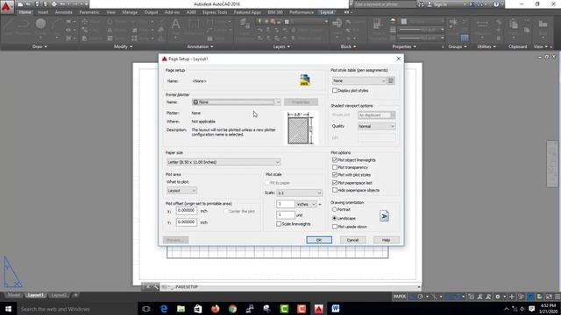This screenshot has width=561, height=315.
Task: Switch to the Insert ribbon tab
Action: click(x=43, y=12)
